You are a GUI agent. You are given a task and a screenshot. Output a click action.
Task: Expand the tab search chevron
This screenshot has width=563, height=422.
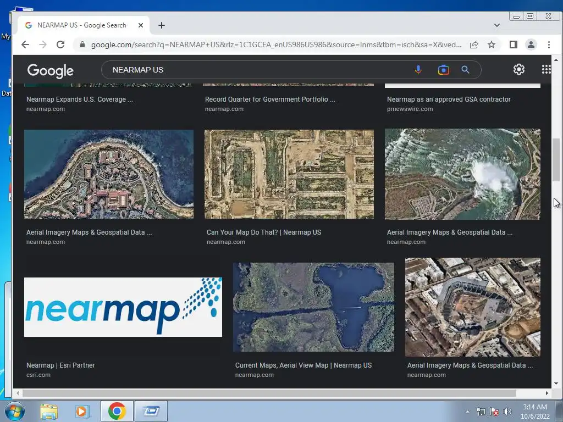click(497, 25)
